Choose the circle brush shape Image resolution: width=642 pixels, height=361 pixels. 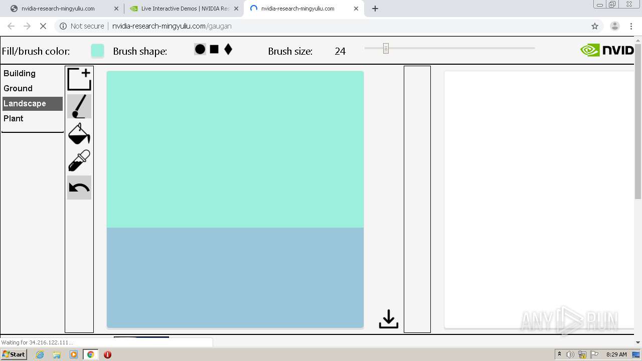pos(200,49)
